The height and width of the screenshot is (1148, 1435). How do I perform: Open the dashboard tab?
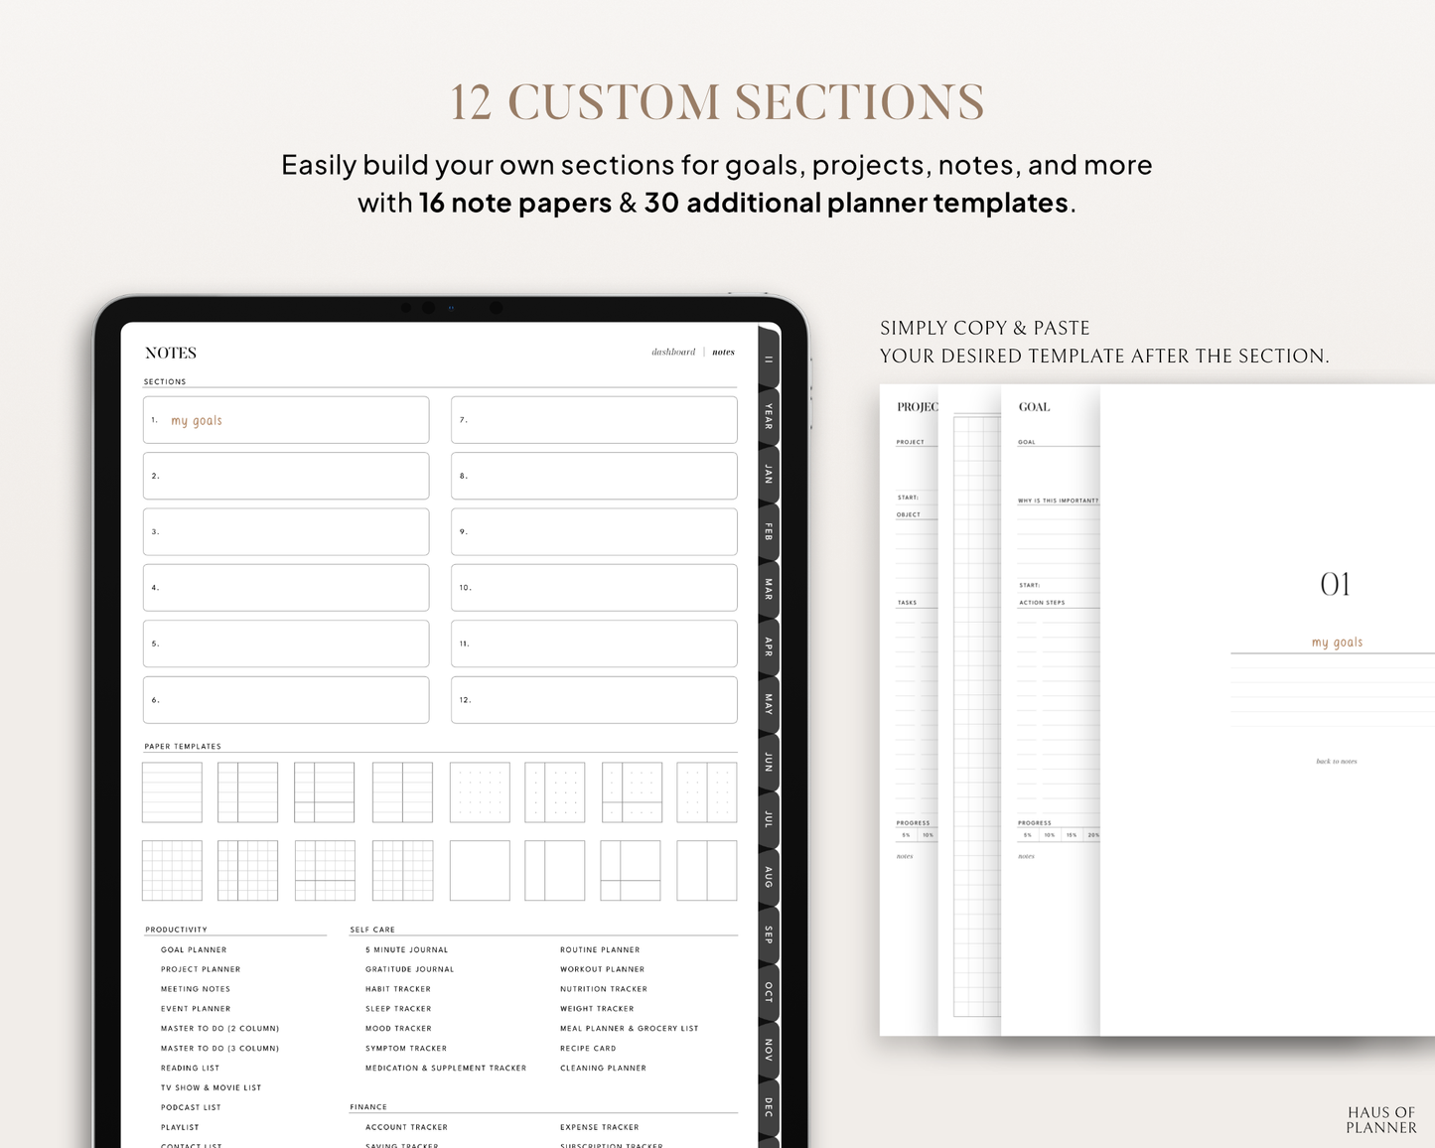pos(672,352)
